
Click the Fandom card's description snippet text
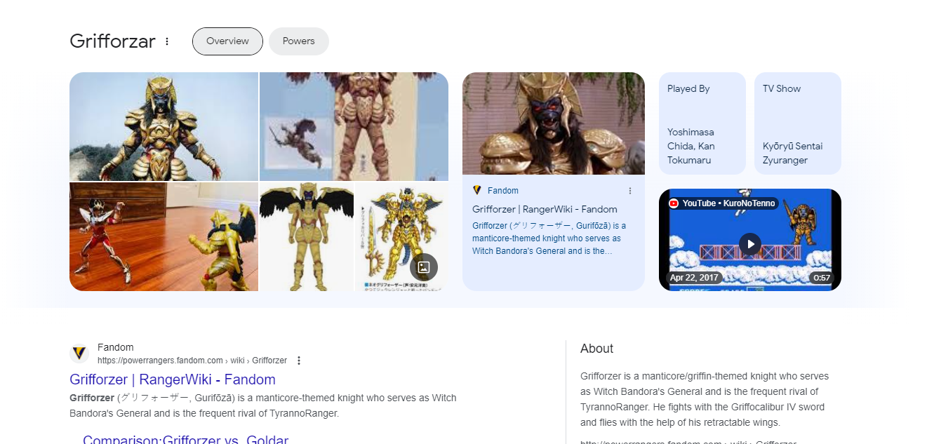click(x=549, y=238)
